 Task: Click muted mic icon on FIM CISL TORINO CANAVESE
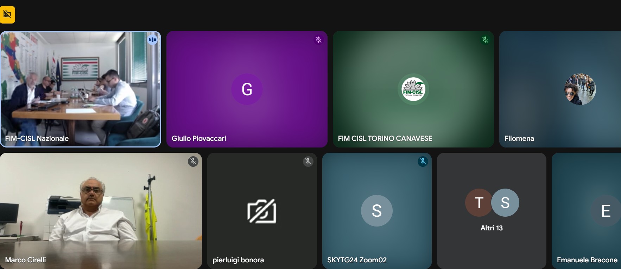pos(485,40)
